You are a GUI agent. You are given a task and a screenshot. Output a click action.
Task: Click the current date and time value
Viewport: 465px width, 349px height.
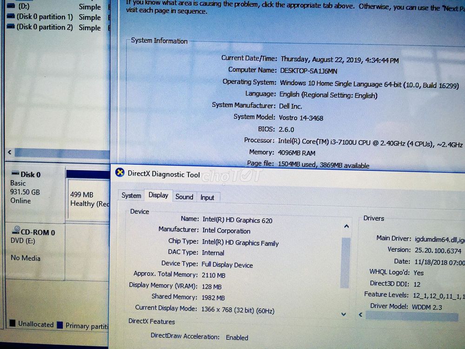(x=340, y=60)
